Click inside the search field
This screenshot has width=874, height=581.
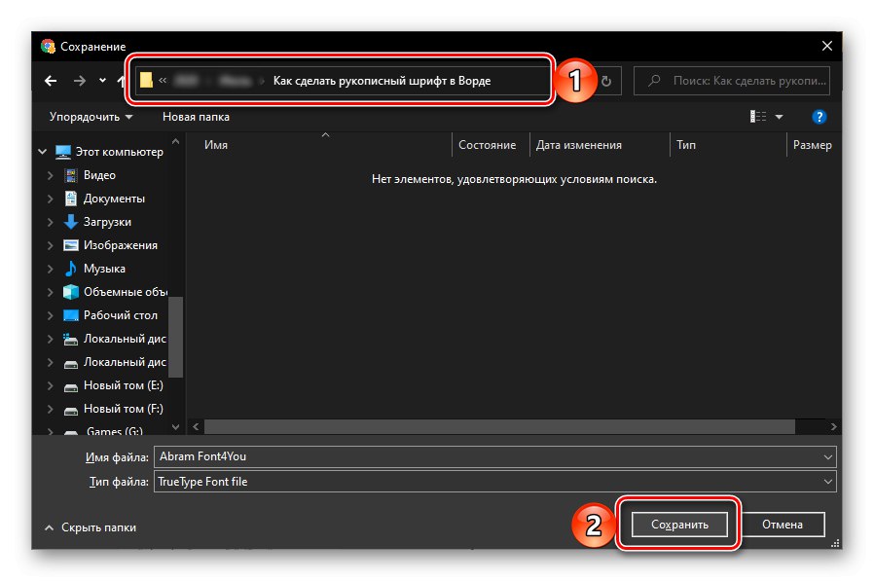731,80
